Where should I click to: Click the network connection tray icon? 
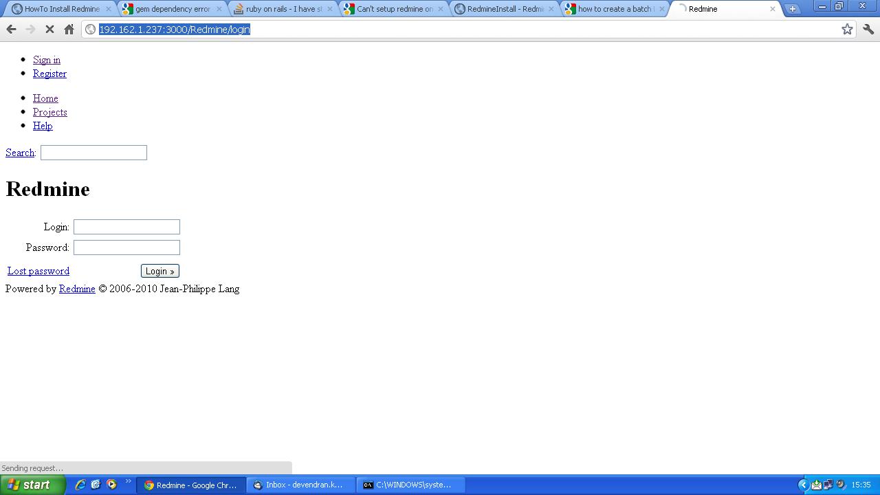(x=828, y=485)
